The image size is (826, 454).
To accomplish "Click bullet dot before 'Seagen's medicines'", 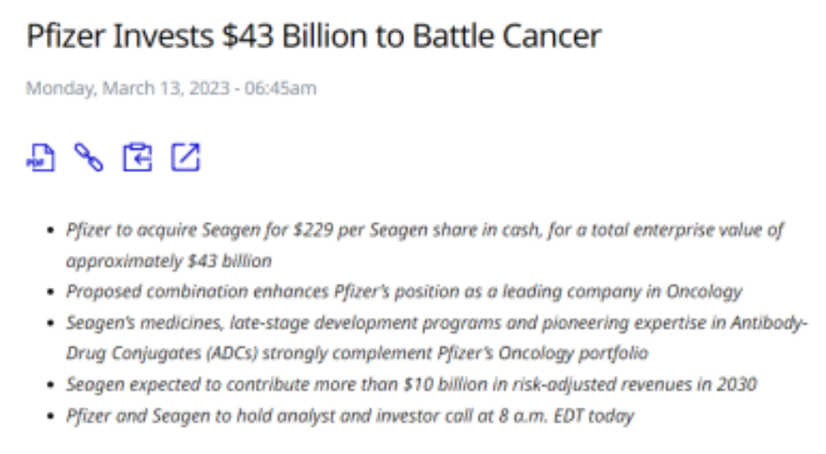I will click(49, 323).
